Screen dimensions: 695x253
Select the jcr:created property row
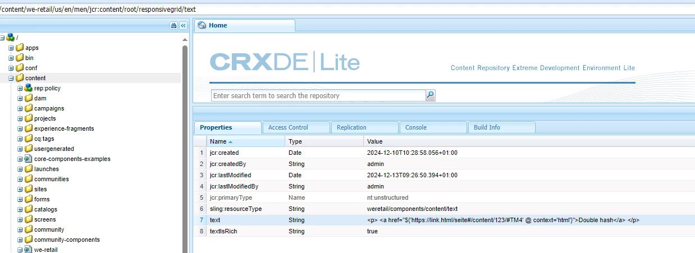[x=444, y=153]
